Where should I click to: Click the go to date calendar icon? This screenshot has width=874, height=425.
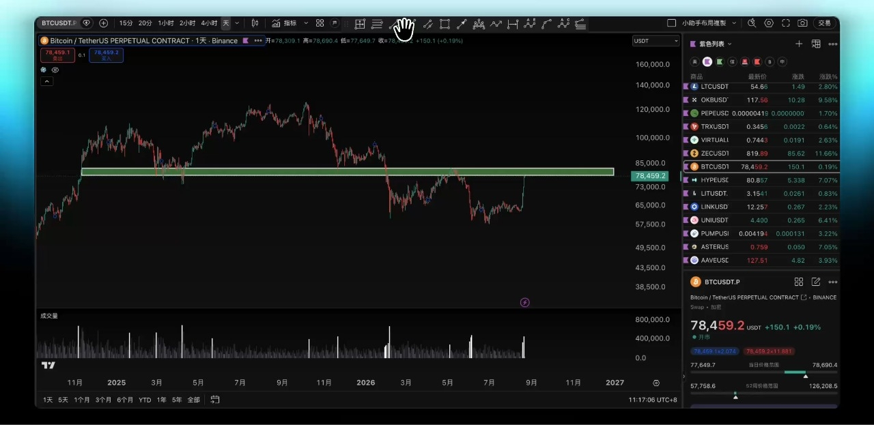(x=215, y=400)
